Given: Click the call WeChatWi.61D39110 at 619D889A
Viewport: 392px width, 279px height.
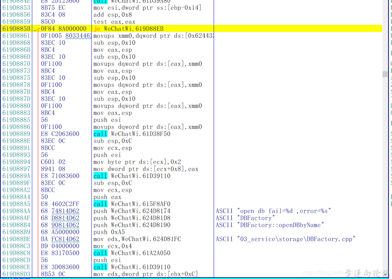Looking at the screenshot, I should [132, 176].
